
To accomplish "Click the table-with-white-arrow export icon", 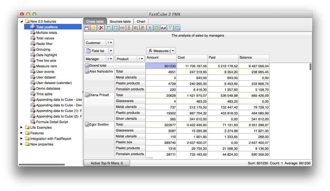I will [109, 28].
